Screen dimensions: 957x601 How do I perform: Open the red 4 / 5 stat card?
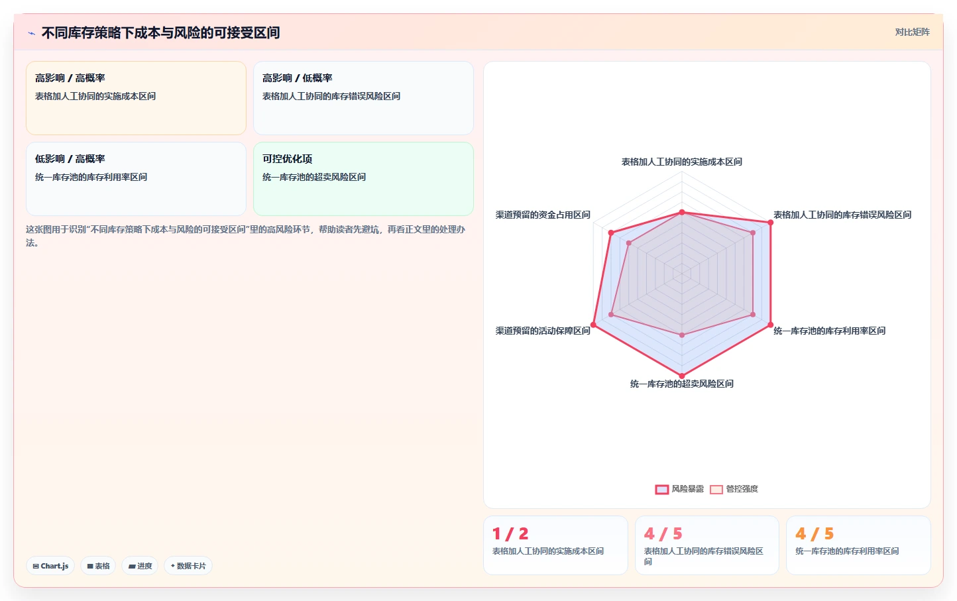(x=706, y=545)
